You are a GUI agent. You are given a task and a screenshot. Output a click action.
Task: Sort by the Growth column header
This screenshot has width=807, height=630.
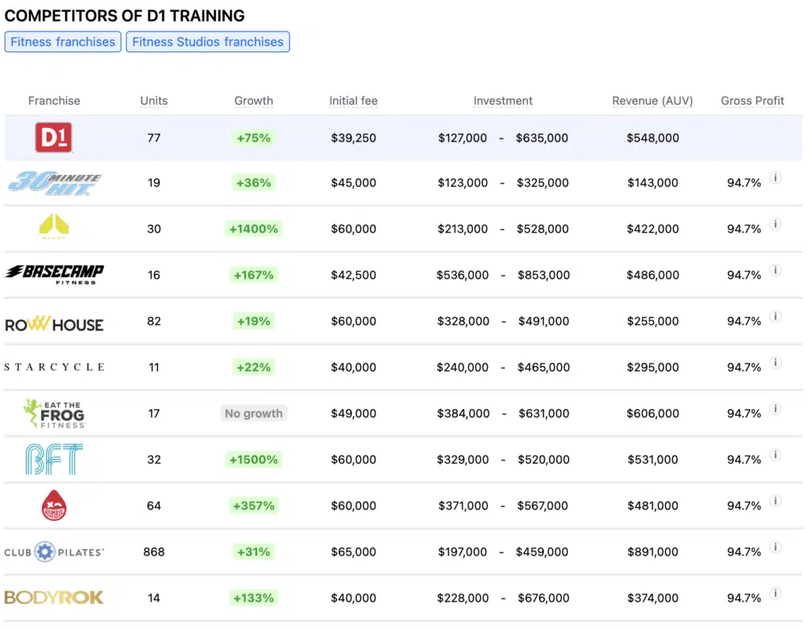click(253, 101)
